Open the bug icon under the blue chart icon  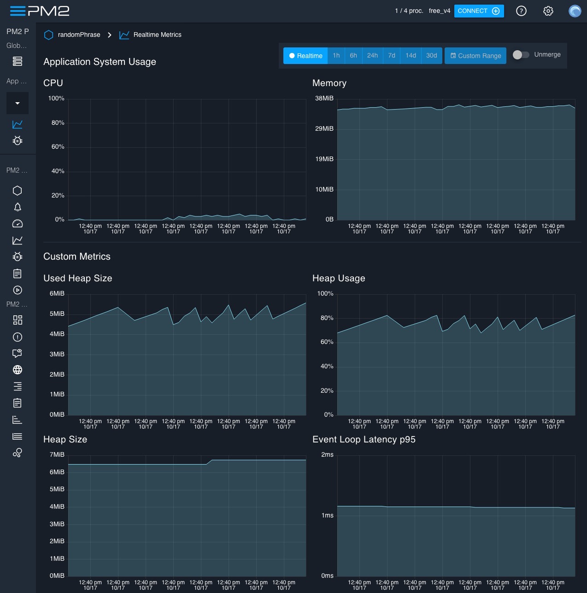(x=18, y=140)
